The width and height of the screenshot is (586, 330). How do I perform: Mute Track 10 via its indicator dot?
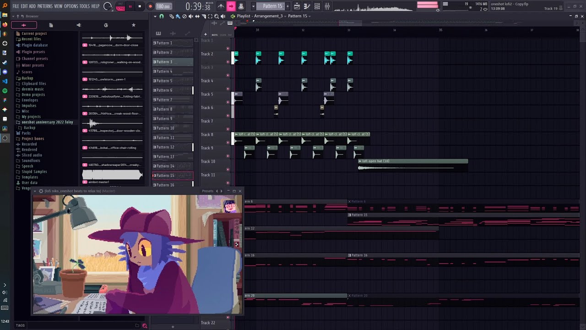(228, 170)
